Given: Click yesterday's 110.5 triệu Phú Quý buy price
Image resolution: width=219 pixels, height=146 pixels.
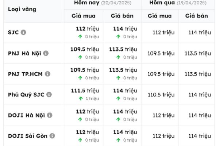Looking at the screenshot, I should [161, 95].
